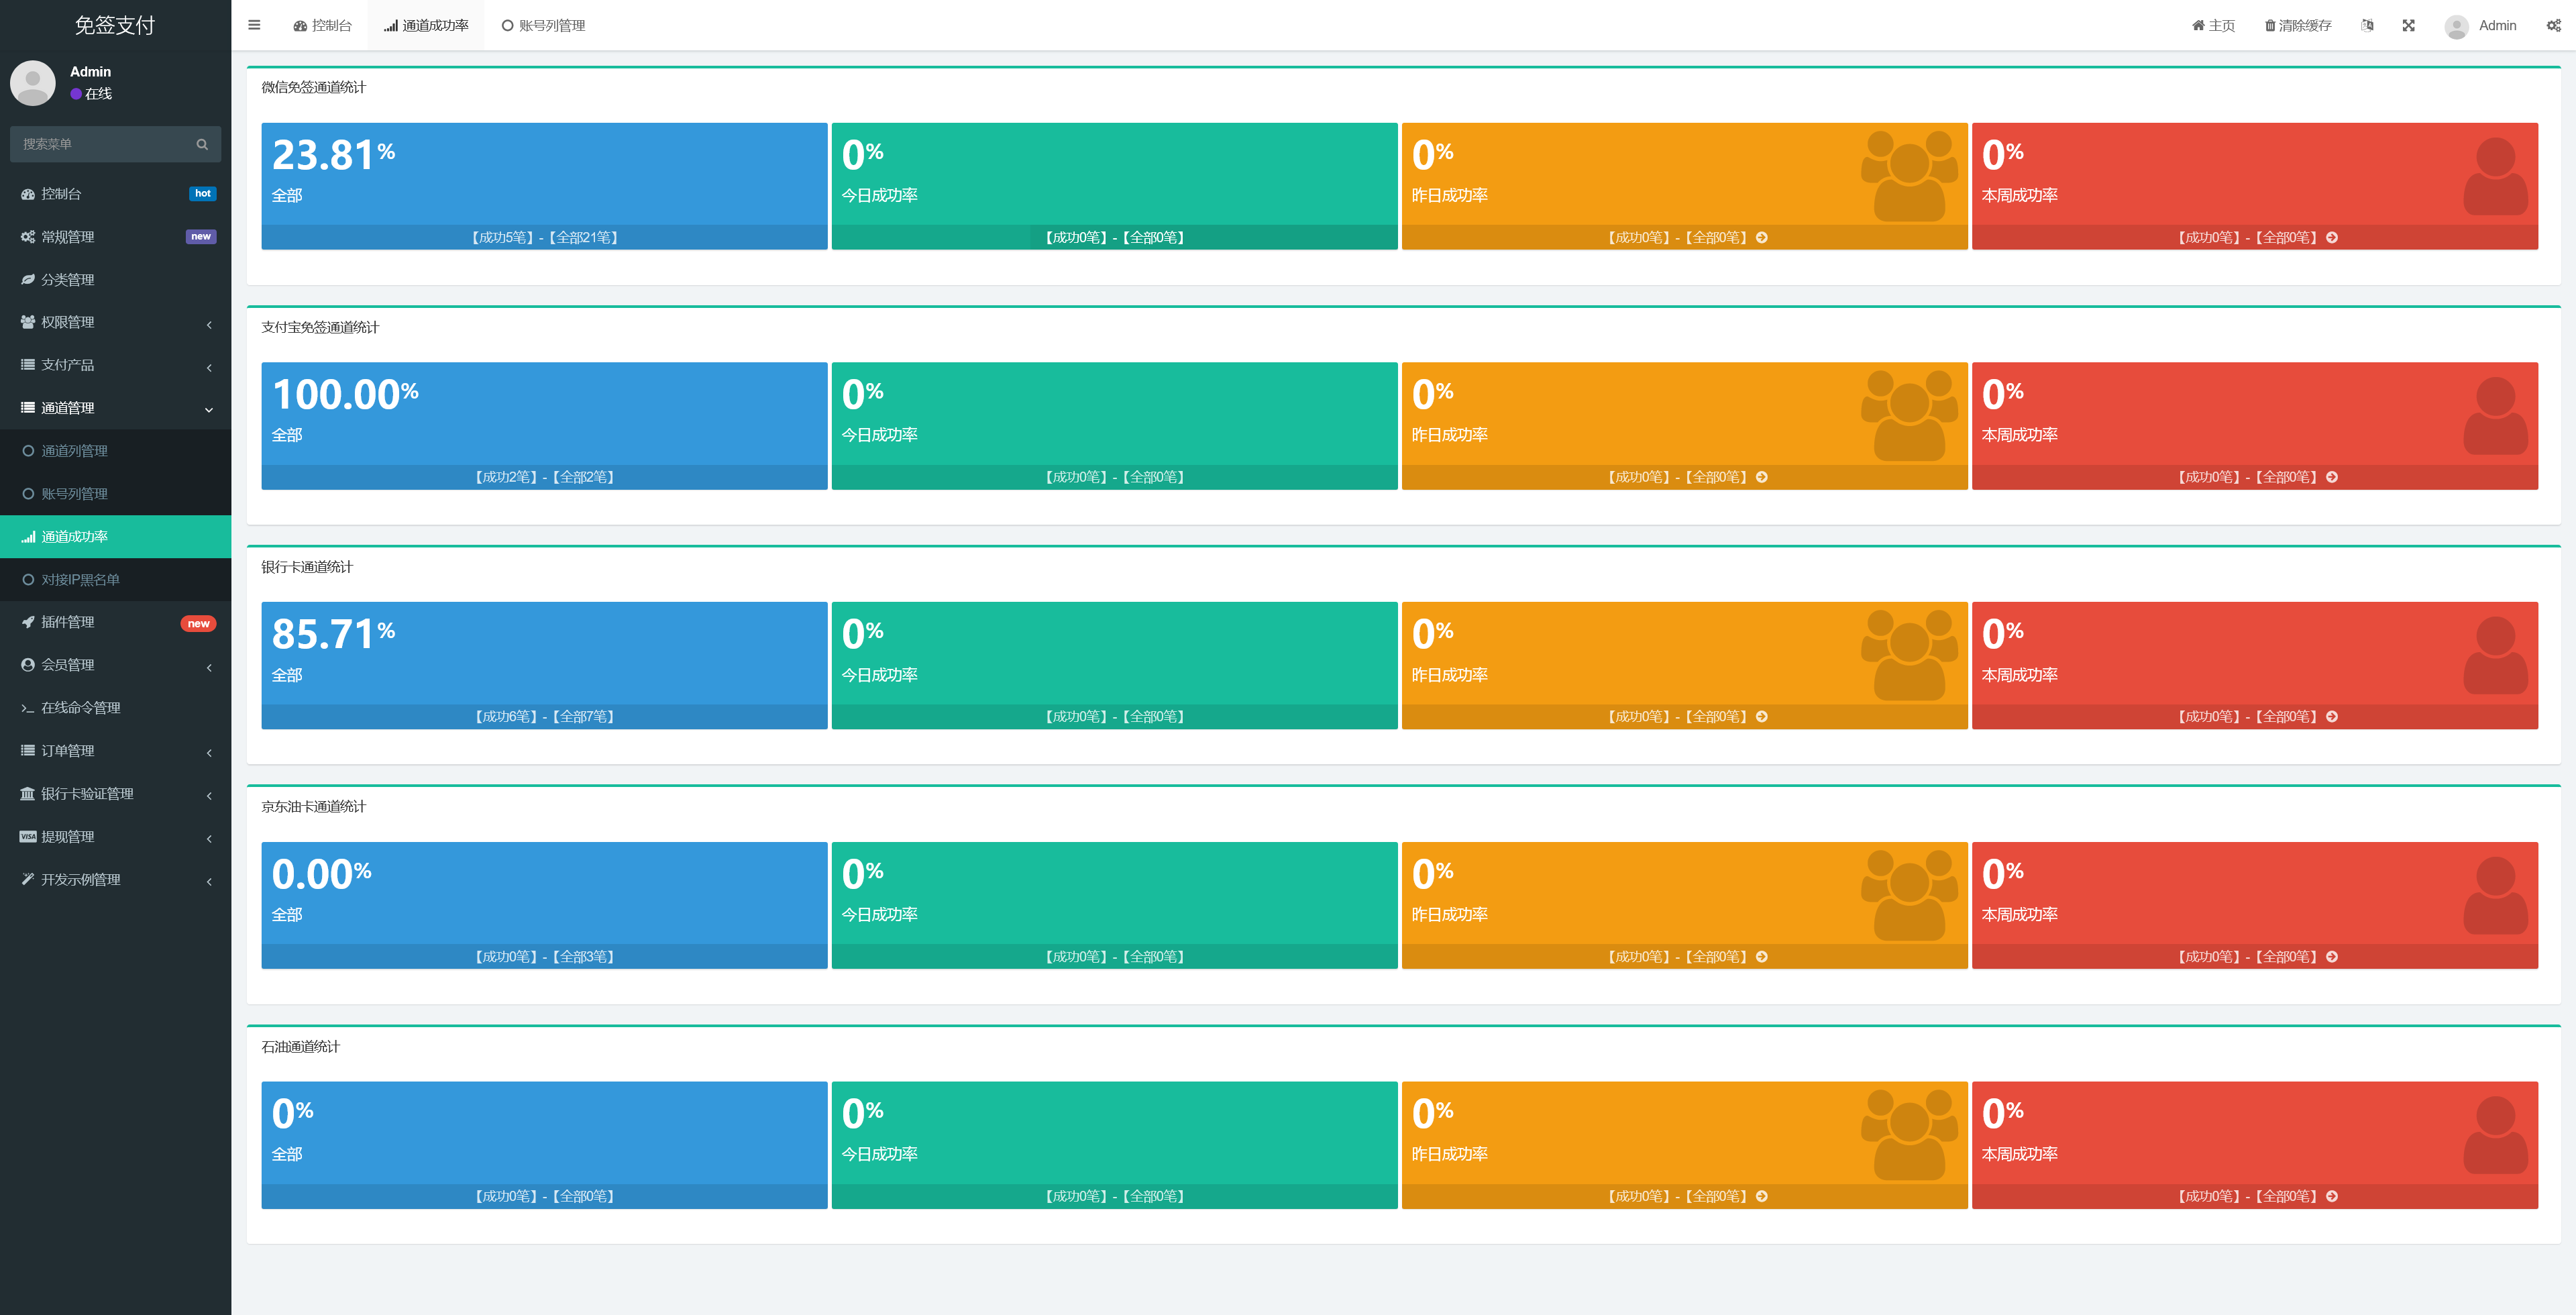Click the search magnifier icon in sidebar
2576x1315 pixels.
point(202,144)
